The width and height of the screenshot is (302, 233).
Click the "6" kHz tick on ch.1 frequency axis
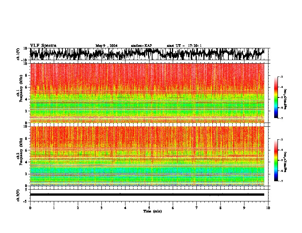coord(26,87)
